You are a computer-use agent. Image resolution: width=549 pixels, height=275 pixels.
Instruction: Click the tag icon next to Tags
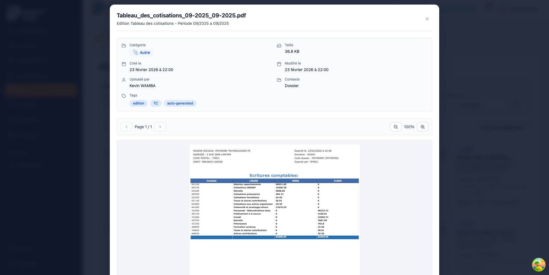[x=124, y=96]
